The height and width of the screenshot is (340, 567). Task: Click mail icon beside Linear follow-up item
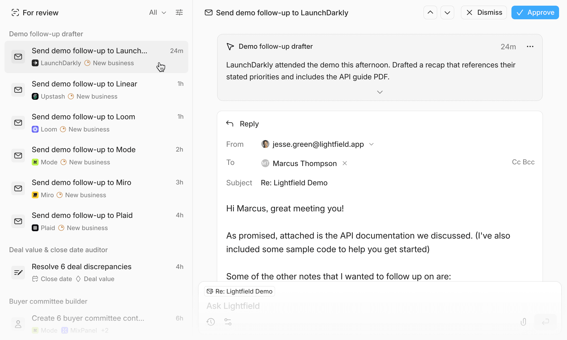click(18, 90)
